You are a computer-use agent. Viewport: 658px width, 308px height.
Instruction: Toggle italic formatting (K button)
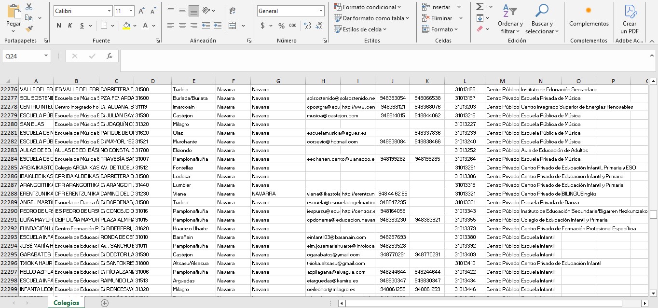point(70,26)
